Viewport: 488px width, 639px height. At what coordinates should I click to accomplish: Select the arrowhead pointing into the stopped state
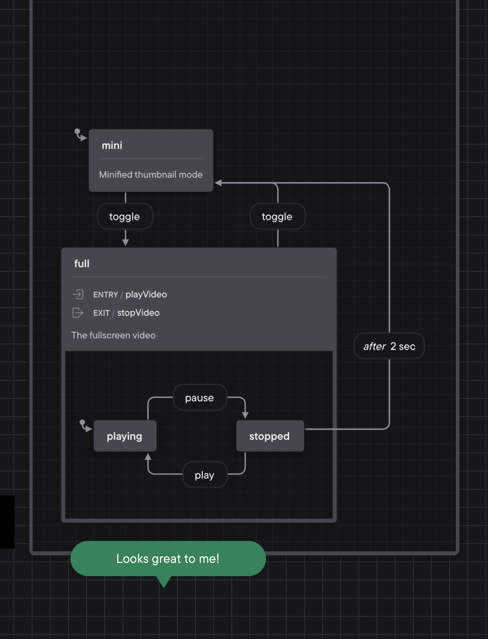(x=245, y=415)
